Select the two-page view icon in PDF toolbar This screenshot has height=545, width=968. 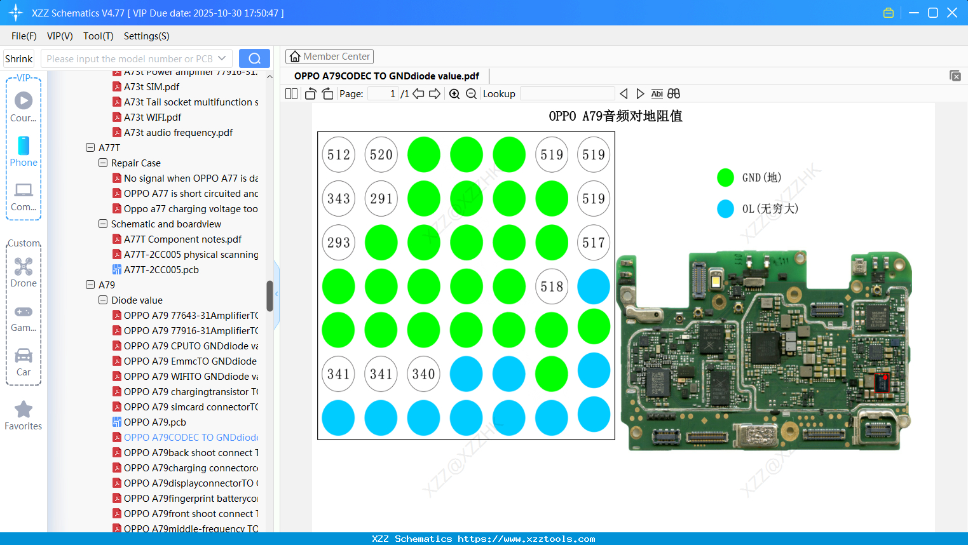tap(291, 93)
